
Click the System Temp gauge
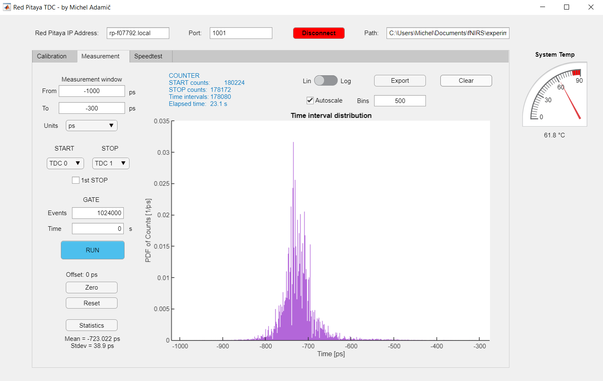point(555,95)
